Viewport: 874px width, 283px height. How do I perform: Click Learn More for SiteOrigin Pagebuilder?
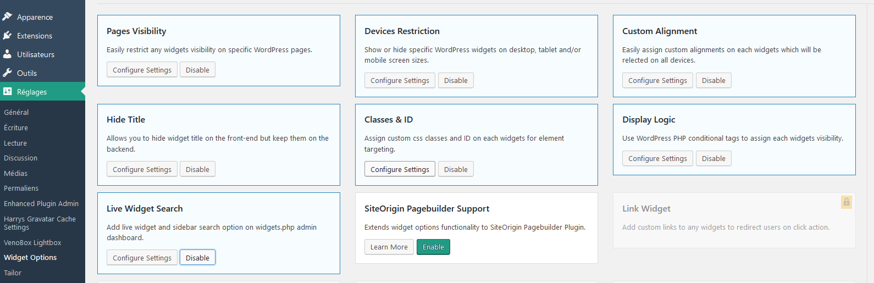tap(389, 247)
